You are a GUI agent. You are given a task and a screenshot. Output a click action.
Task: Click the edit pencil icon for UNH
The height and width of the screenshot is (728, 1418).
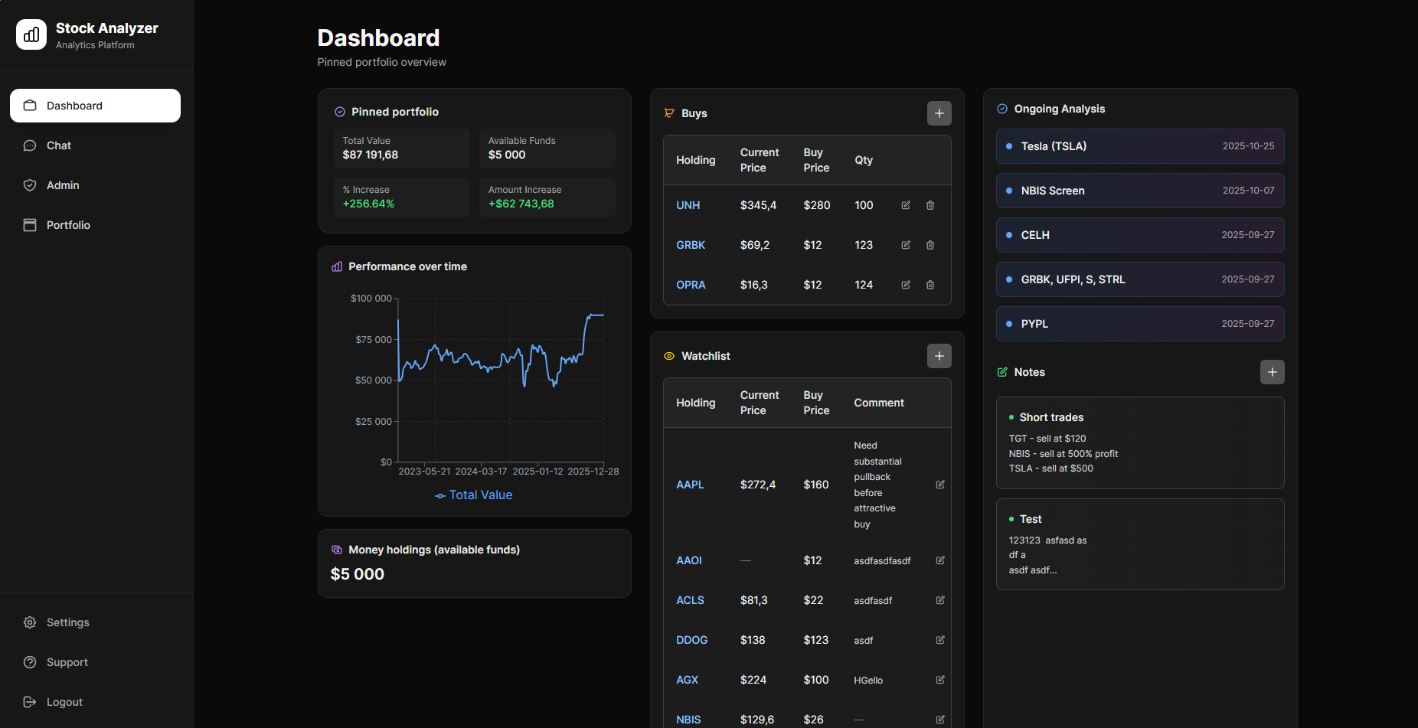pos(905,205)
